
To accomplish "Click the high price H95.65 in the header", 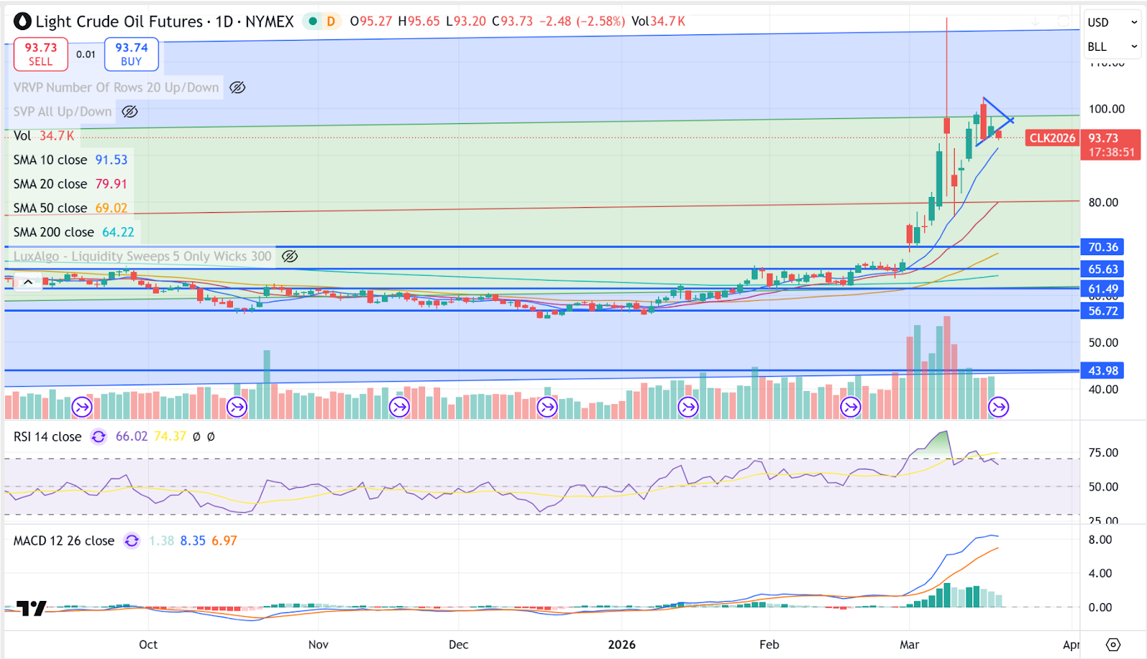I will (419, 21).
